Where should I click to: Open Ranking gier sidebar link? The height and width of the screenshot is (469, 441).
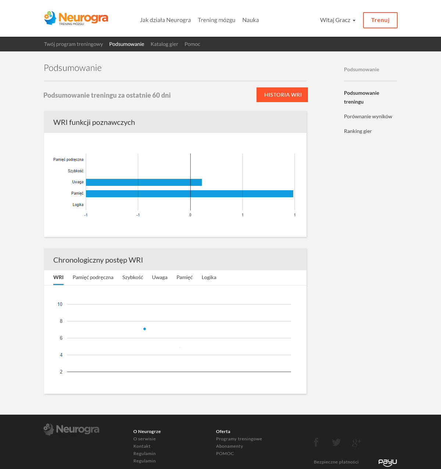pyautogui.click(x=358, y=131)
